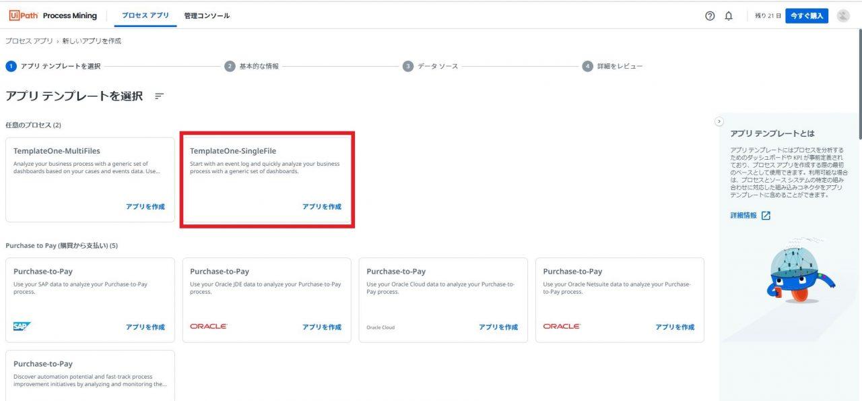Collapse the side panel with chevron
Screen dimensions: 862x401
click(x=719, y=121)
